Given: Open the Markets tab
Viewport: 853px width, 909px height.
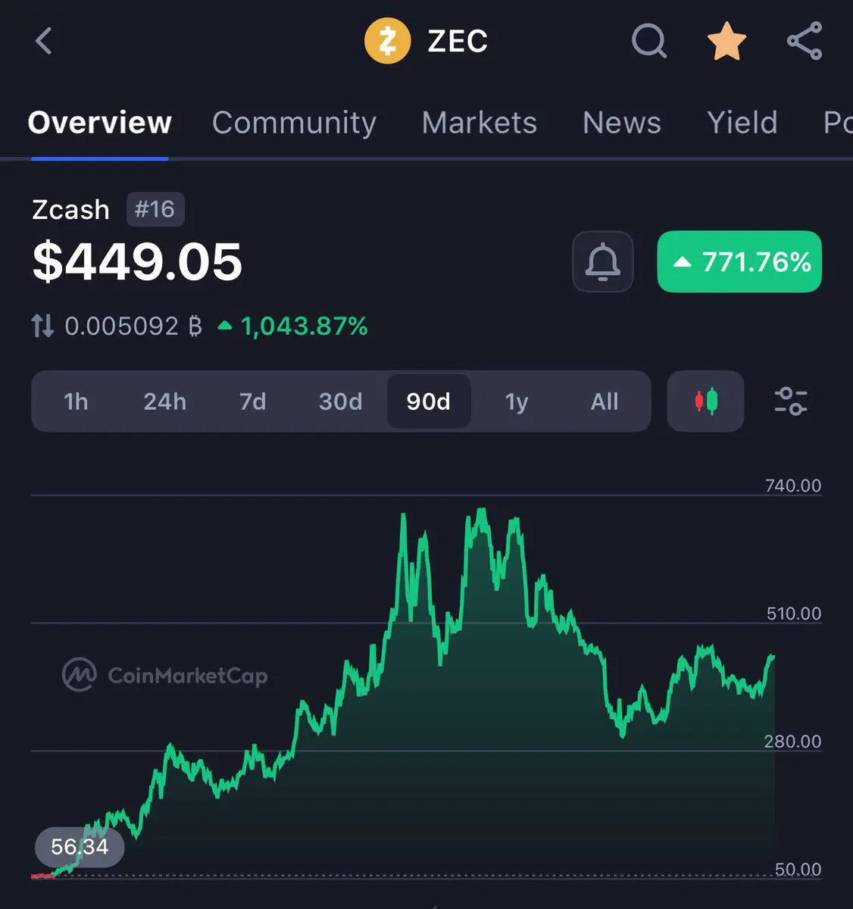Looking at the screenshot, I should (x=479, y=123).
